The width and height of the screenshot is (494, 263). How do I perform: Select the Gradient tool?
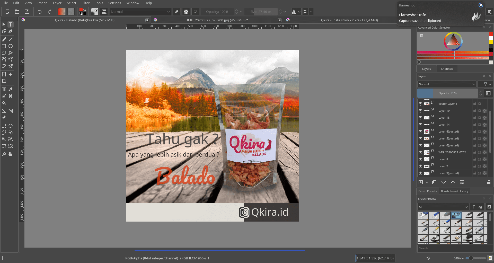tap(4, 89)
